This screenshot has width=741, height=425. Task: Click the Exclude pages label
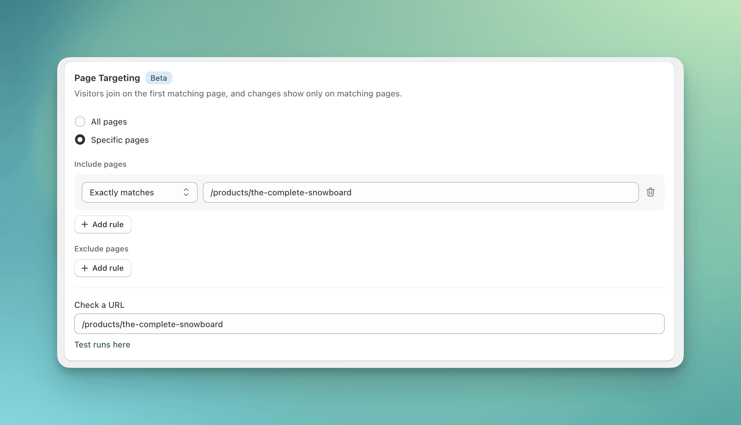pyautogui.click(x=101, y=249)
